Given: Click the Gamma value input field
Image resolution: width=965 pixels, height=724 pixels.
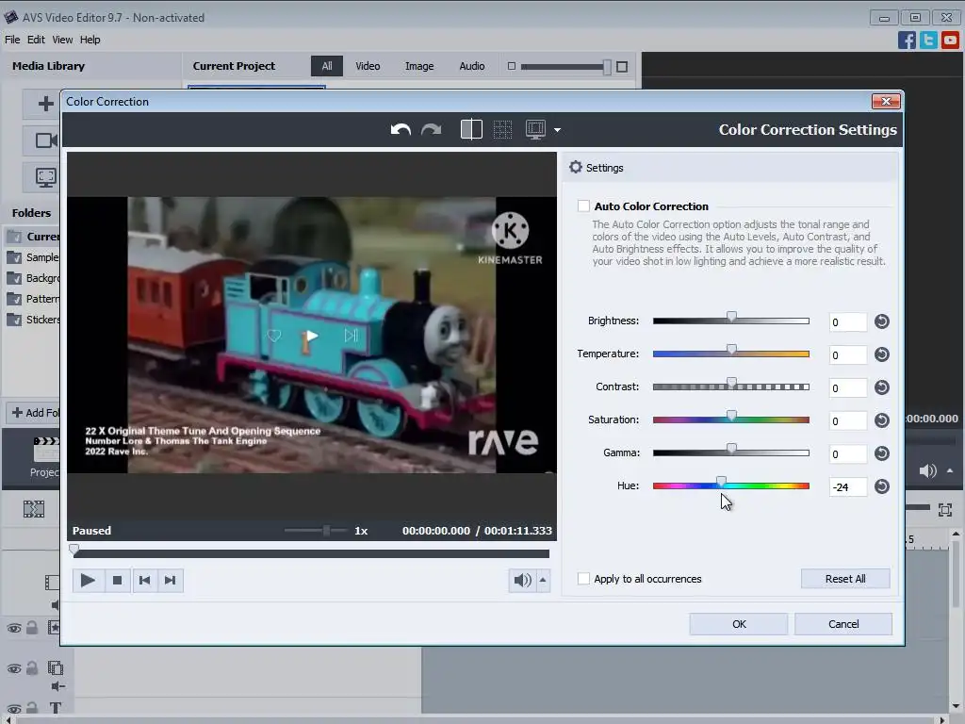Looking at the screenshot, I should 848,453.
